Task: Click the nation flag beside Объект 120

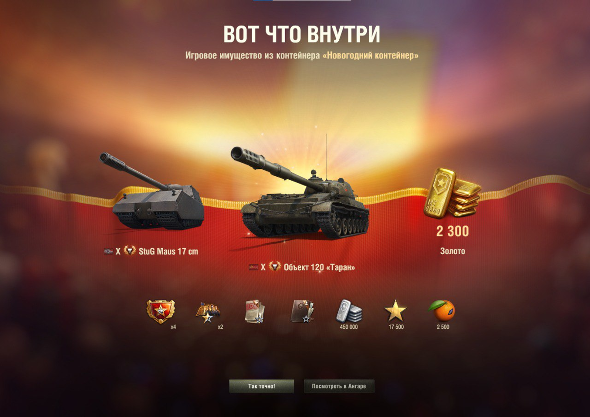Action: 253,267
